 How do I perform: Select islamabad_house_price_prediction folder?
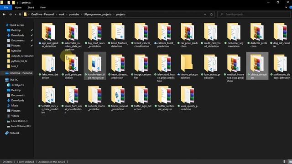coord(165,68)
